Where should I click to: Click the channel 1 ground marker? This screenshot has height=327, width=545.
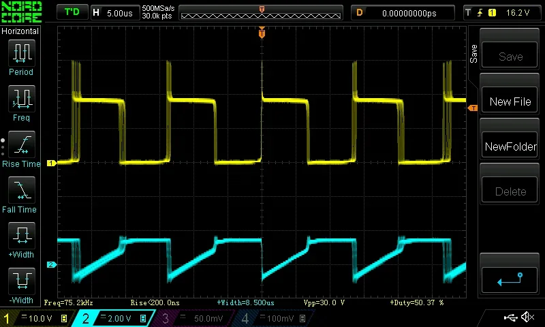(x=52, y=163)
